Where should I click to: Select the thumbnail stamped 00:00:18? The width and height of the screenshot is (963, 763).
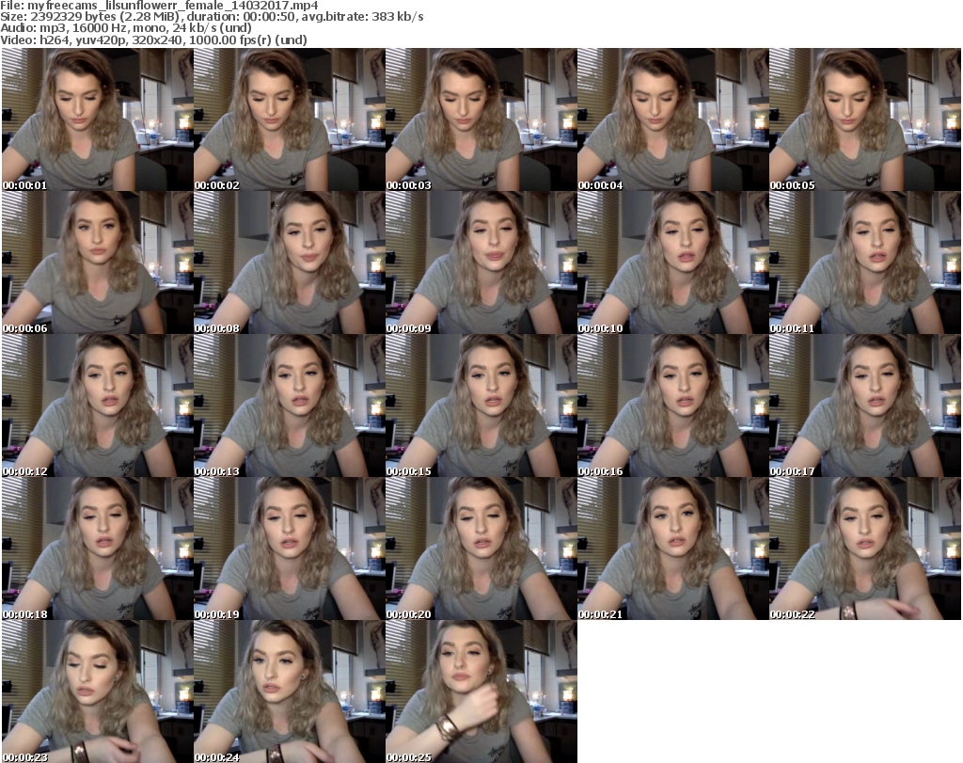click(97, 548)
